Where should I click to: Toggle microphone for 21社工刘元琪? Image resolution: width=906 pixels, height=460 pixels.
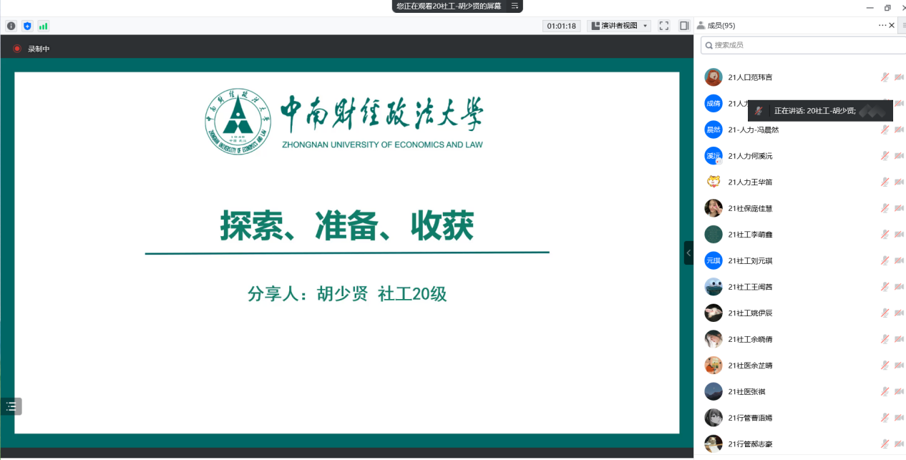885,260
